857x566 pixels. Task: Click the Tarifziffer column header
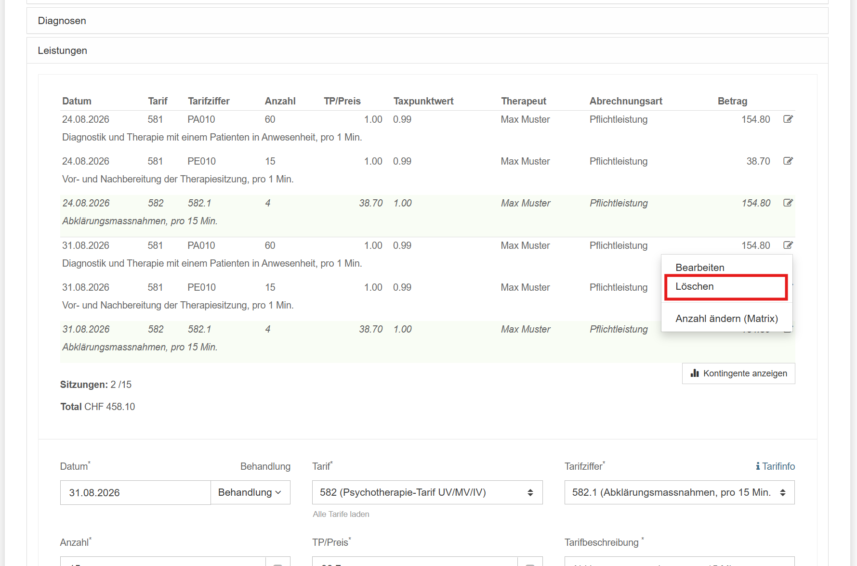click(x=209, y=101)
